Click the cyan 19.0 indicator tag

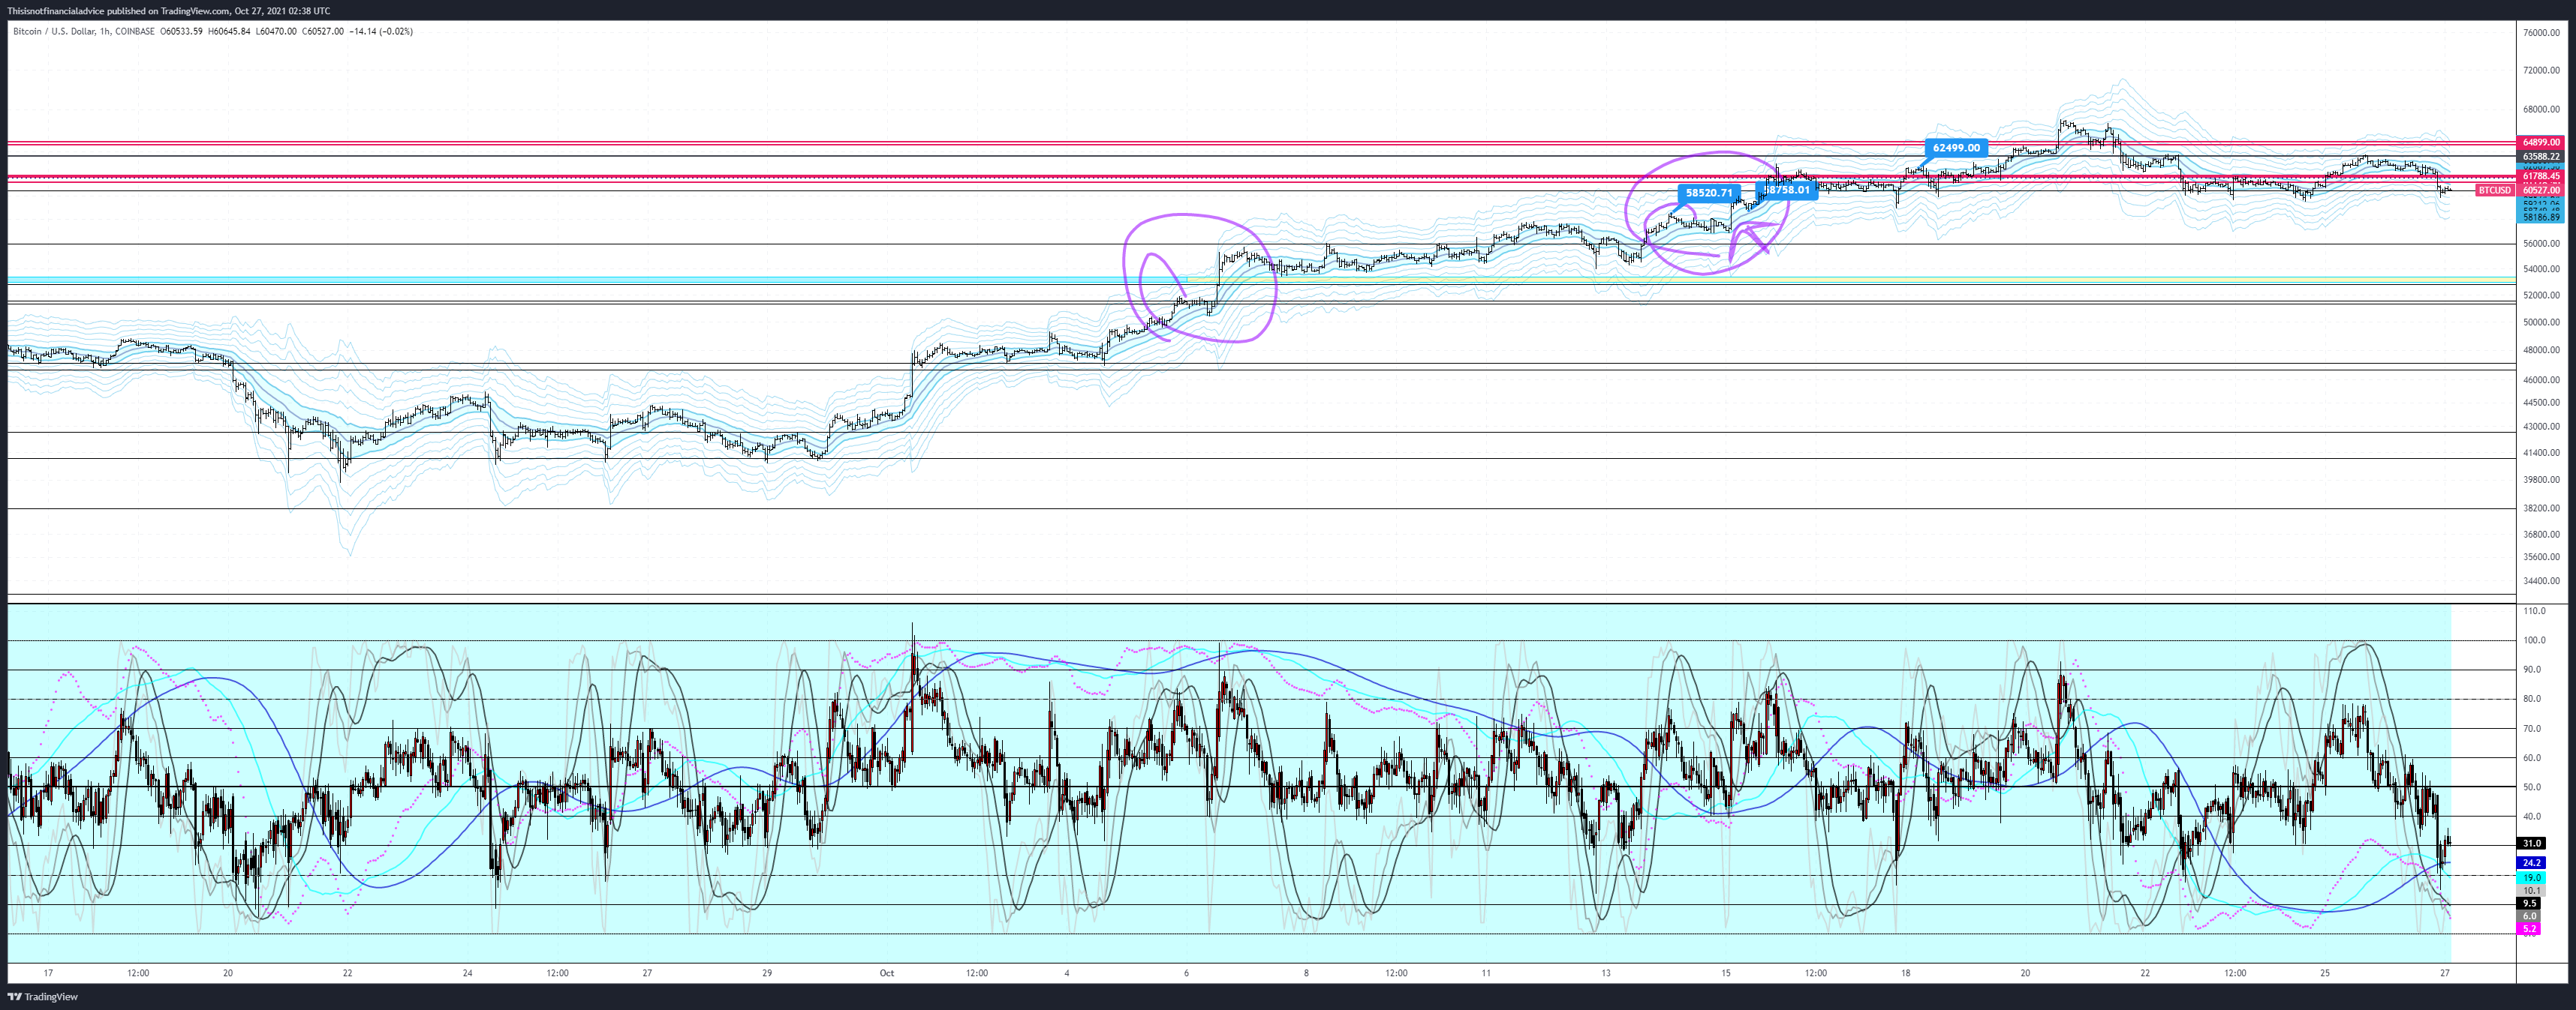point(2531,878)
